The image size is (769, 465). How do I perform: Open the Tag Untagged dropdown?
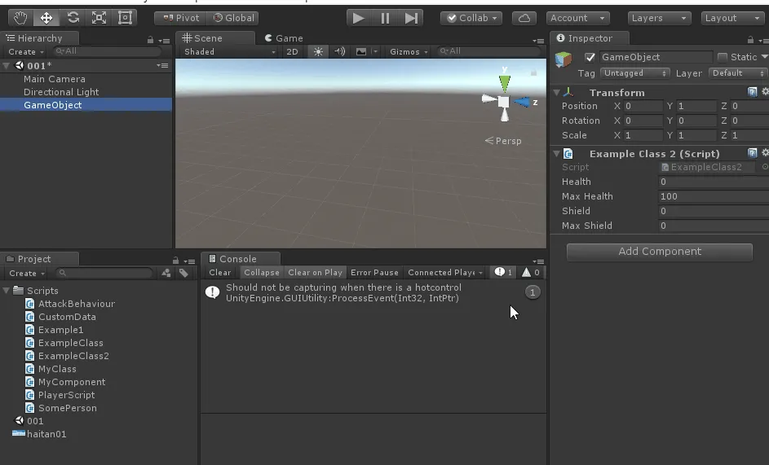coord(634,73)
